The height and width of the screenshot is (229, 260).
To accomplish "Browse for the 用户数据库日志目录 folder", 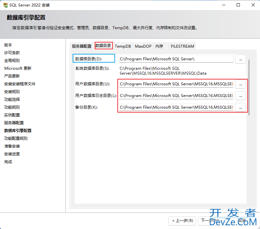I will click(241, 96).
